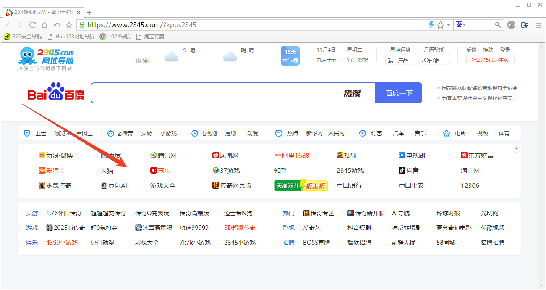Open the ABP ad blocker icon
The width and height of the screenshot is (546, 290).
[x=511, y=25]
